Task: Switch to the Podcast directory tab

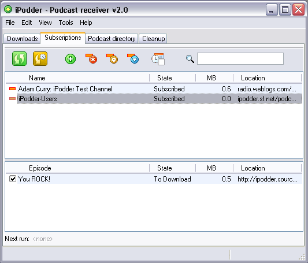Action: click(x=112, y=39)
